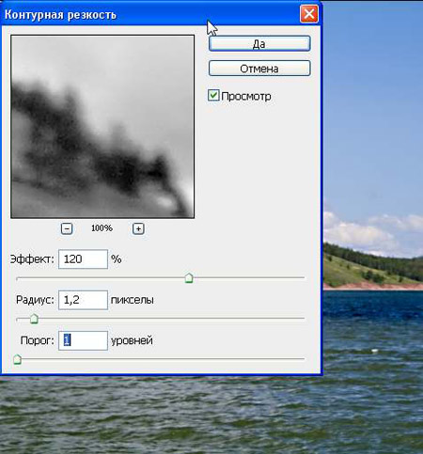This screenshot has height=454, width=423.
Task: Click the Эффект slider handle
Action: 189,278
